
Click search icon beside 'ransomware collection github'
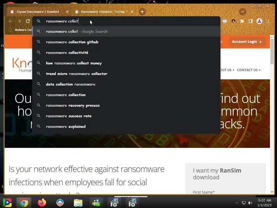(38, 42)
